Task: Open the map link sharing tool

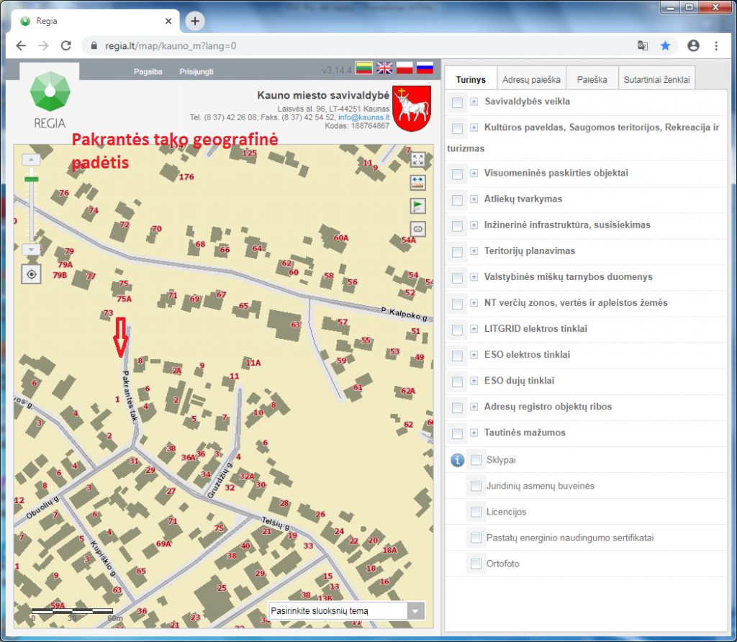Action: click(x=418, y=229)
